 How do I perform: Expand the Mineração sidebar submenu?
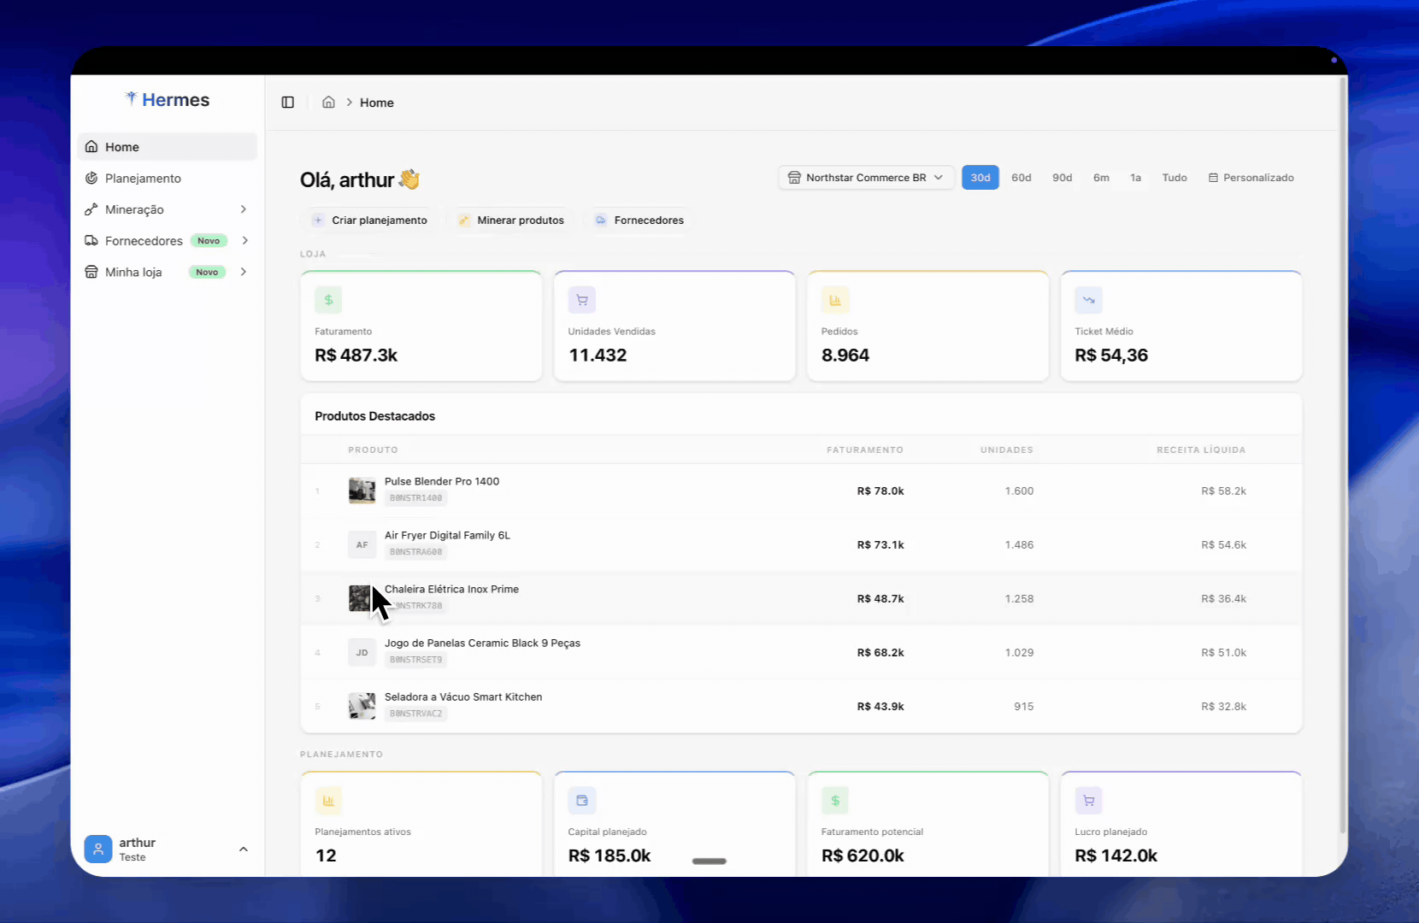[x=244, y=209]
